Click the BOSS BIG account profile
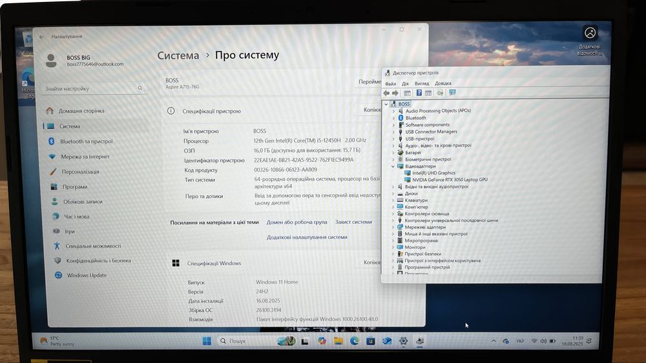The image size is (646, 363). [85, 61]
